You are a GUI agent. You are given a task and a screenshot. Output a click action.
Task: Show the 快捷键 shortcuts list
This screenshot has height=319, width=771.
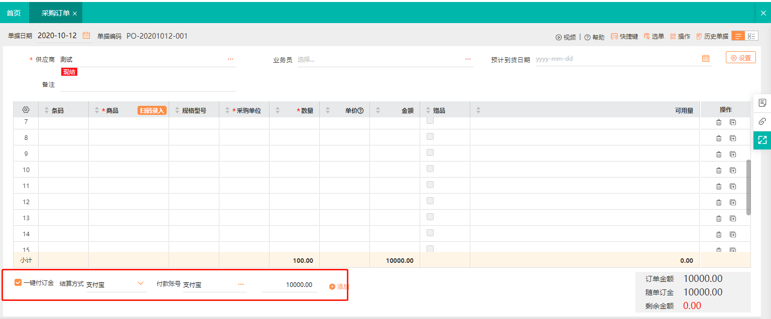624,37
